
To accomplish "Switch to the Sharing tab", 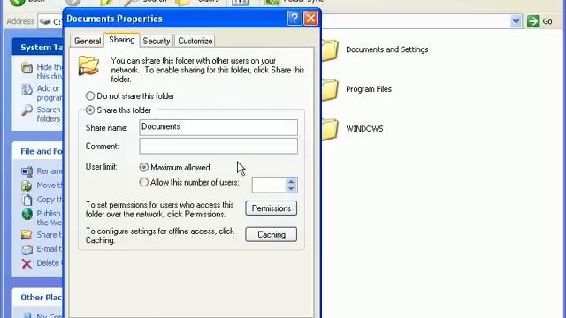I will click(x=122, y=40).
